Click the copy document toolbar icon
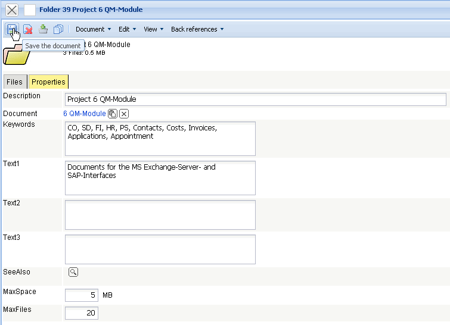The height and width of the screenshot is (325, 450). click(x=58, y=29)
